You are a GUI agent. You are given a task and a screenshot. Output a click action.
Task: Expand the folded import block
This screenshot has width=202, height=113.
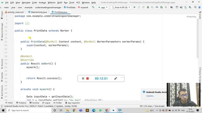27,23
